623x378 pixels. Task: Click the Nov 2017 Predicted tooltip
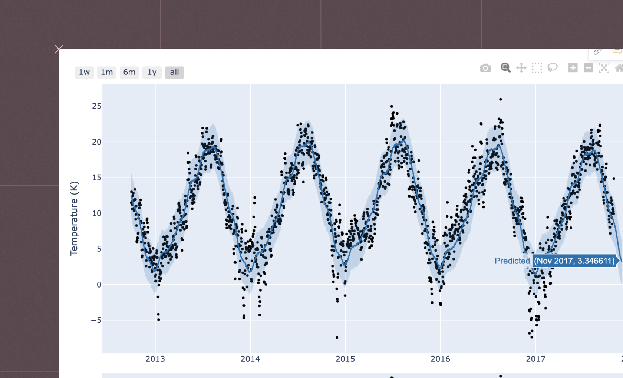click(x=575, y=261)
